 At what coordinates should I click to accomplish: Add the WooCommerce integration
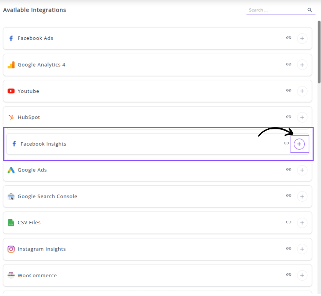(302, 275)
